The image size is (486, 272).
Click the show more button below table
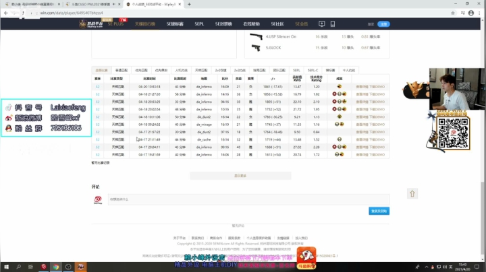(x=240, y=176)
